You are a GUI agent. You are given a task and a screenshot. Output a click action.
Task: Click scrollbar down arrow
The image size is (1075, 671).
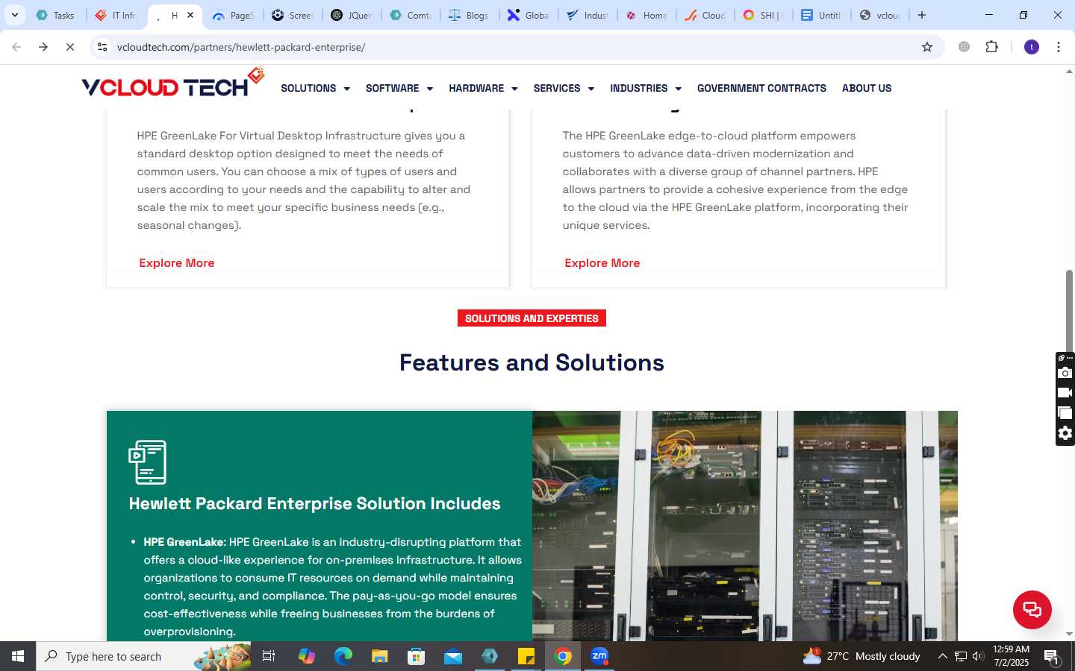click(1069, 634)
